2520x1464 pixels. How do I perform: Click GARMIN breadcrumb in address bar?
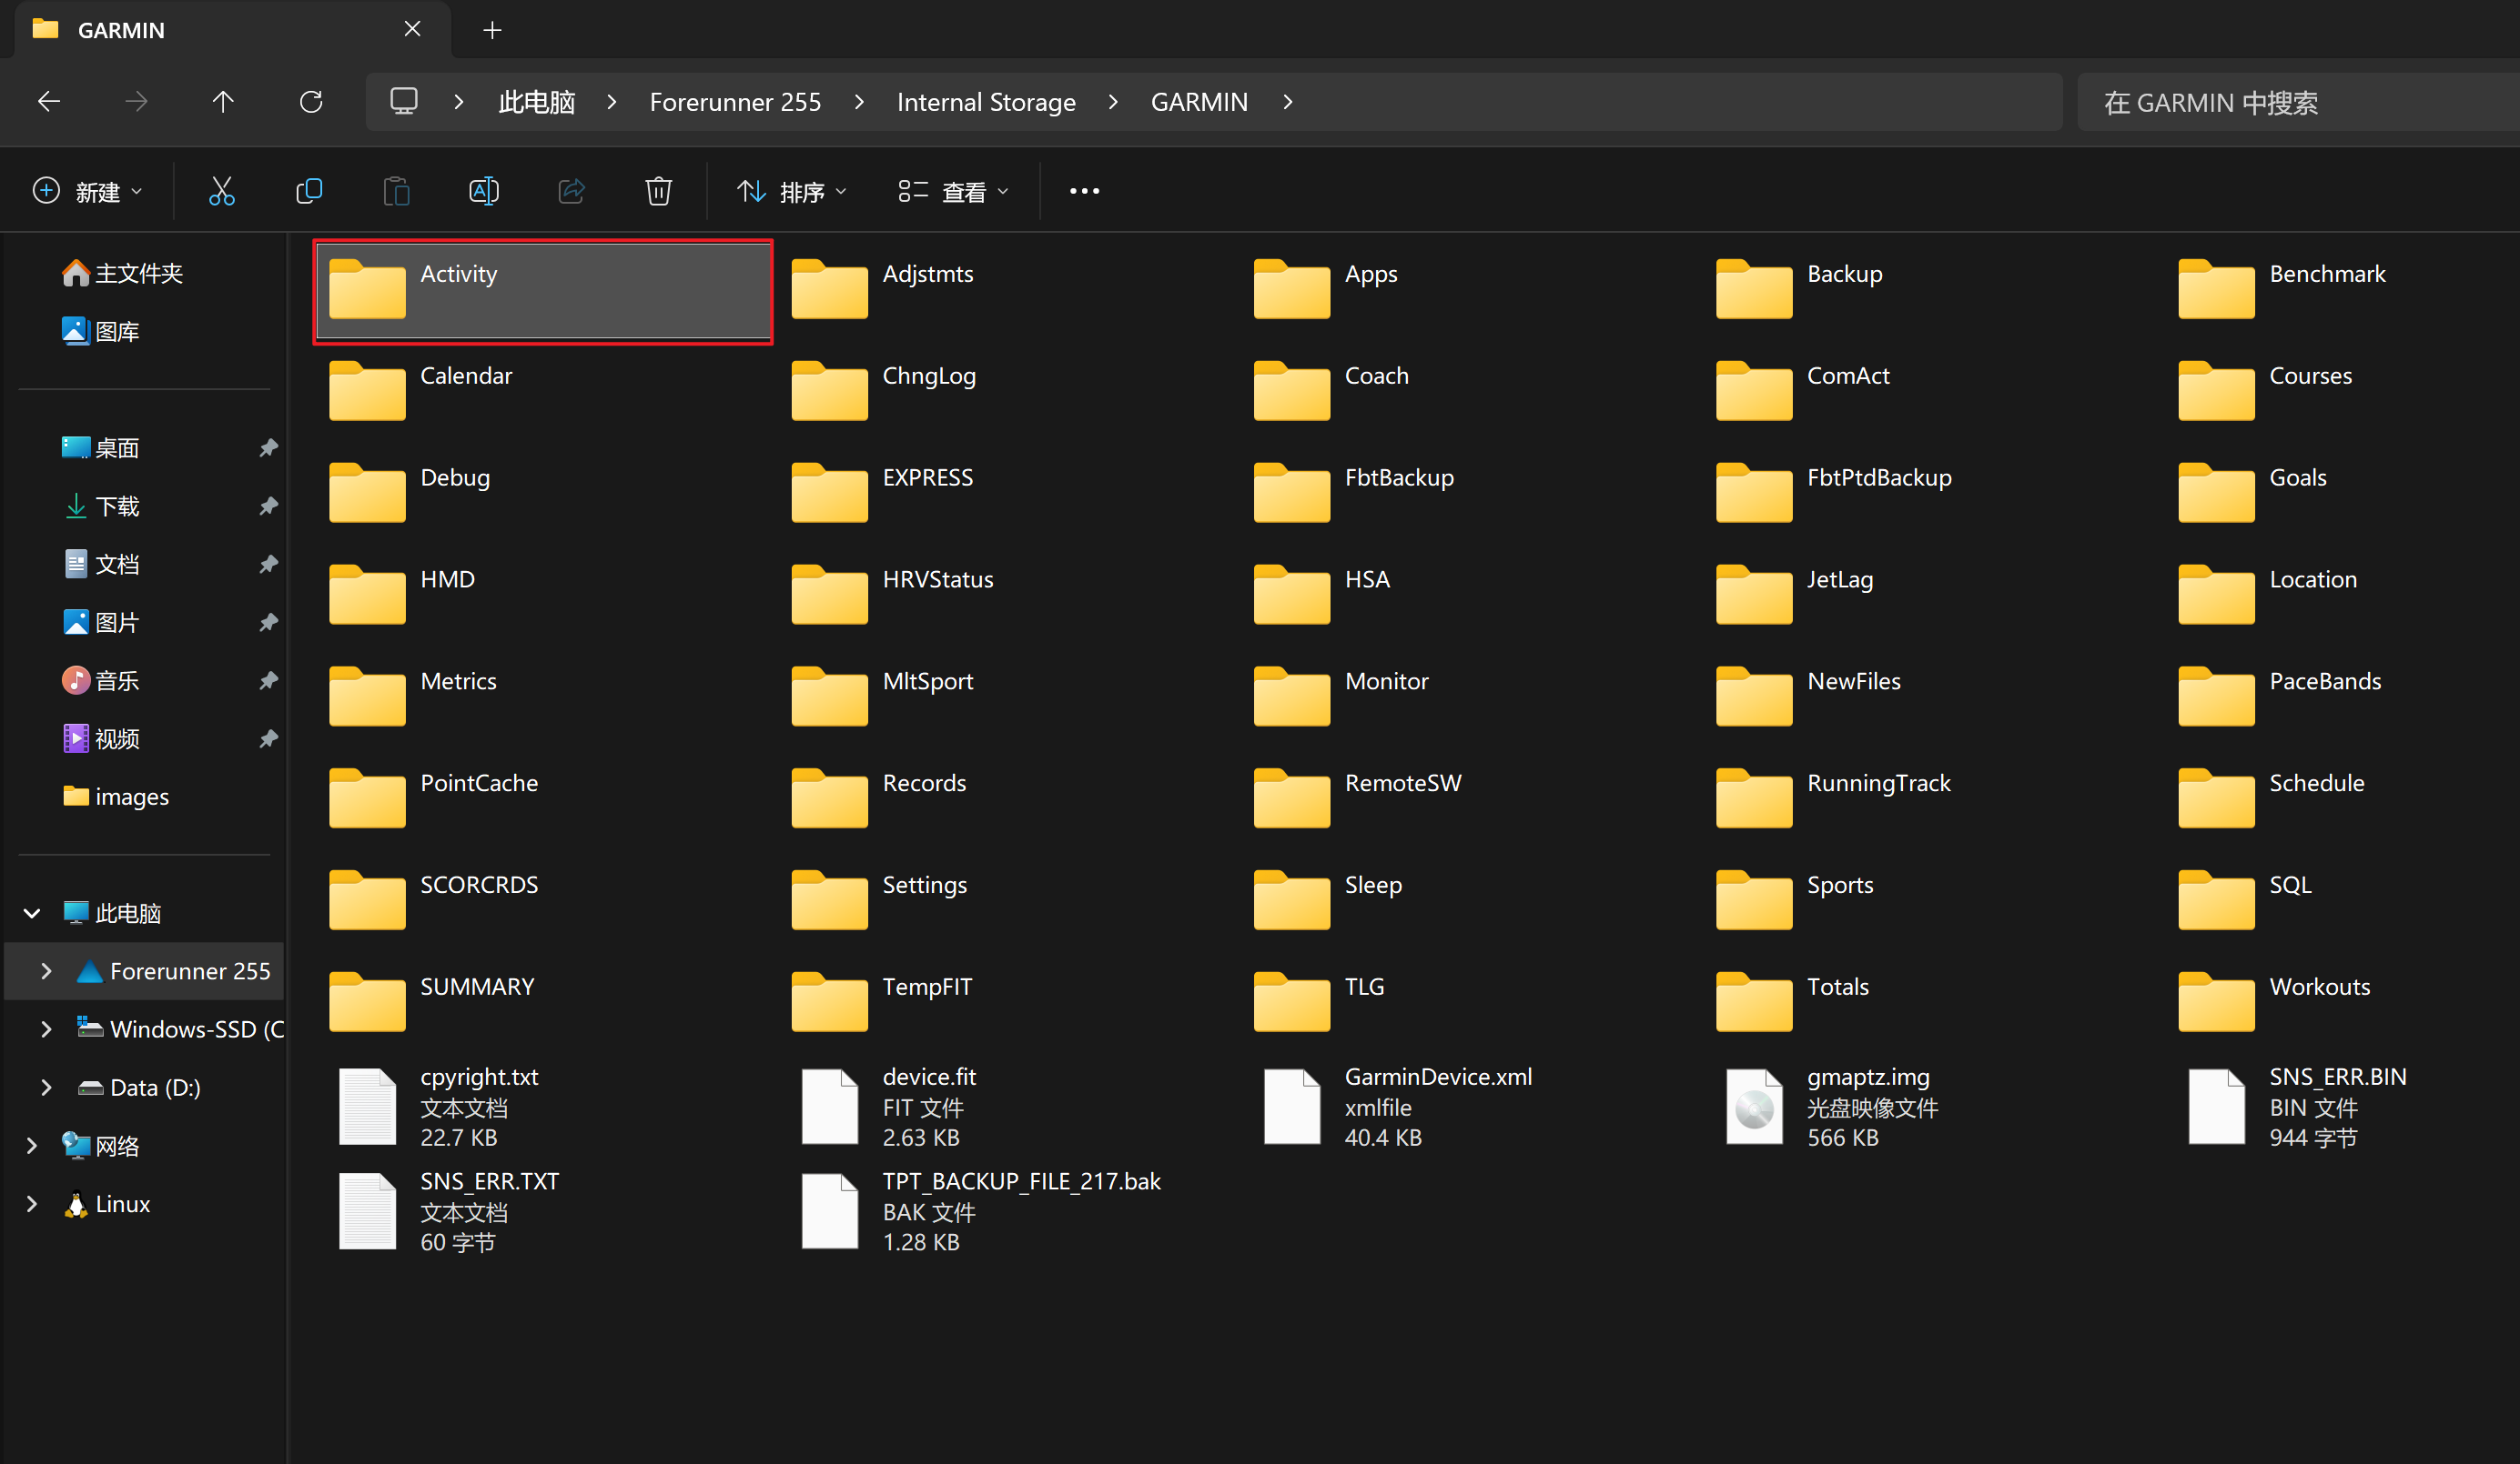click(x=1199, y=101)
